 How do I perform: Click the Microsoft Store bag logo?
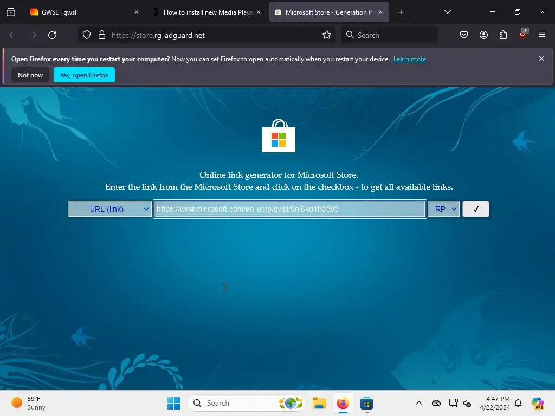pyautogui.click(x=279, y=136)
